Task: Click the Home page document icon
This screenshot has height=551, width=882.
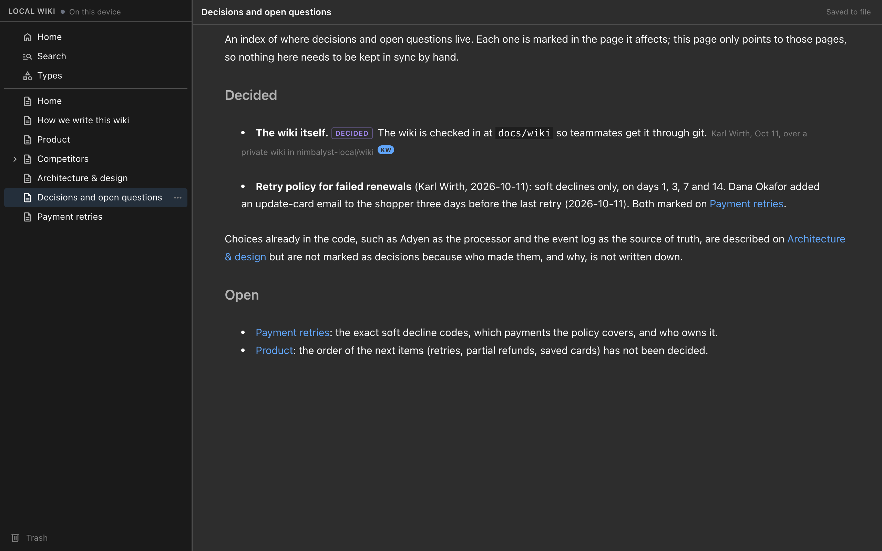Action: pos(27,101)
